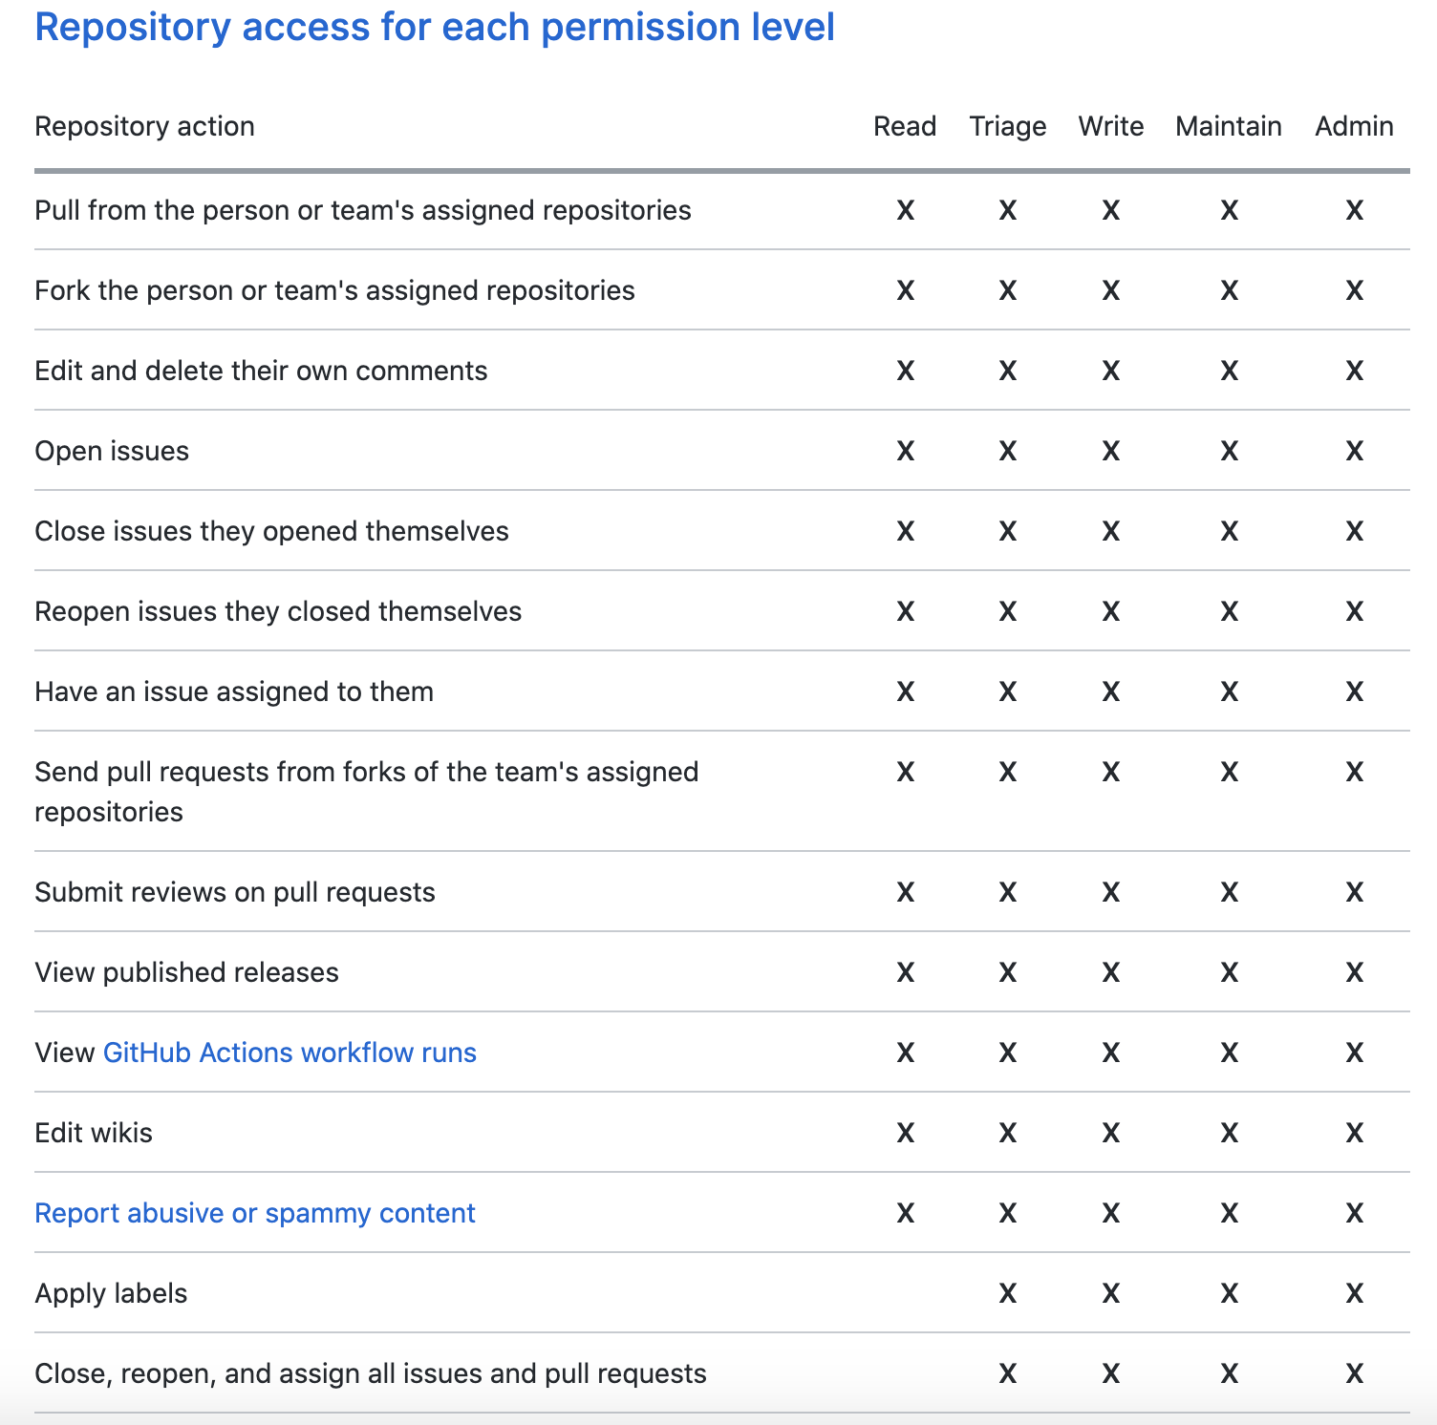Screen dimensions: 1437x1425
Task: Click the Admin X for Pull from assigned repositories
Action: (1355, 210)
